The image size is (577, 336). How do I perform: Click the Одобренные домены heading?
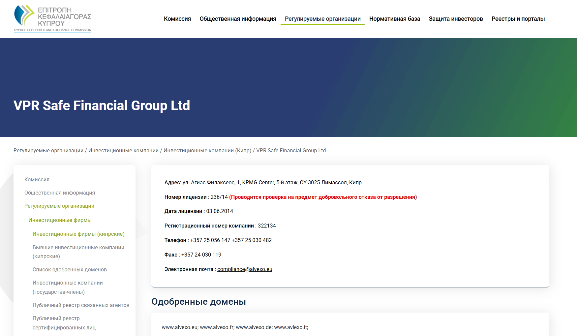(199, 302)
